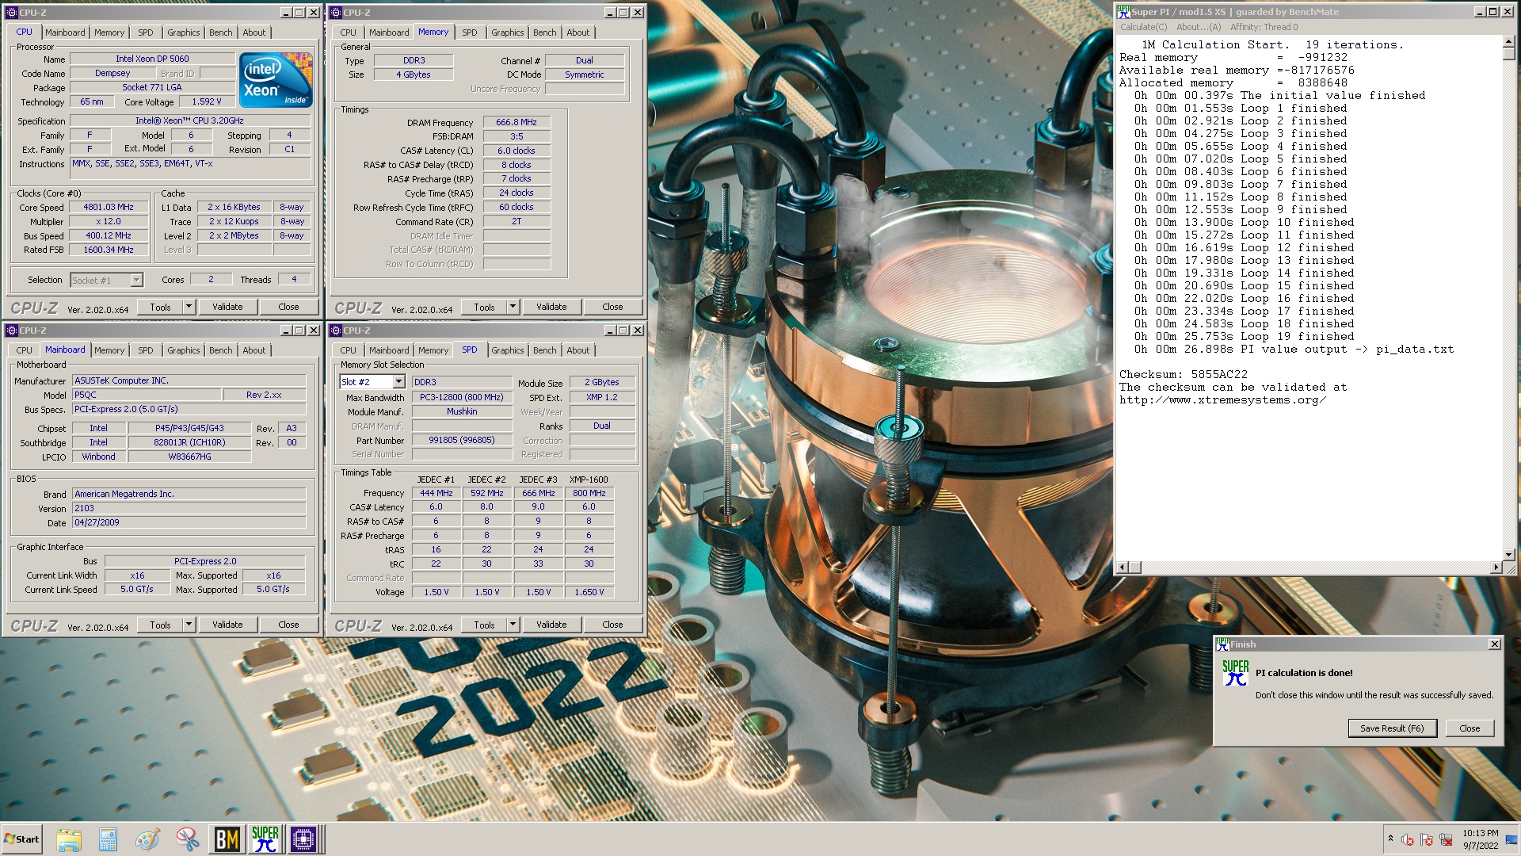Click the DRAM Frequency 666.8 MHz value
The height and width of the screenshot is (856, 1521).
(x=517, y=122)
